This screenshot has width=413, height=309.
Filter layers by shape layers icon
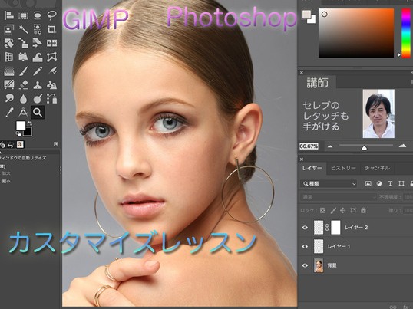tap(401, 184)
